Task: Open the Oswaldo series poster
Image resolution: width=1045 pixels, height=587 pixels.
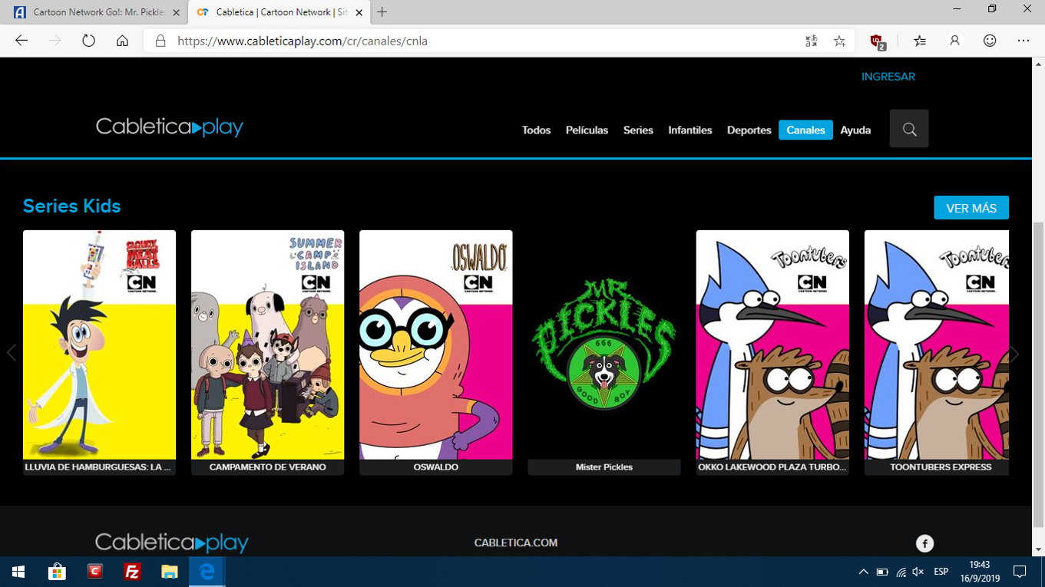Action: [435, 345]
